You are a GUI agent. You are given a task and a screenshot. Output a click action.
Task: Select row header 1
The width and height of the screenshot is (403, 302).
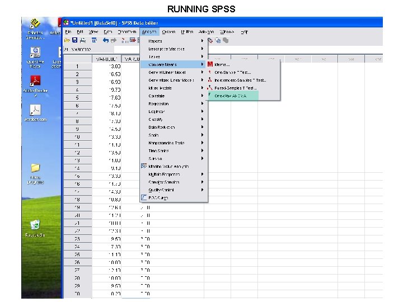[x=77, y=66]
